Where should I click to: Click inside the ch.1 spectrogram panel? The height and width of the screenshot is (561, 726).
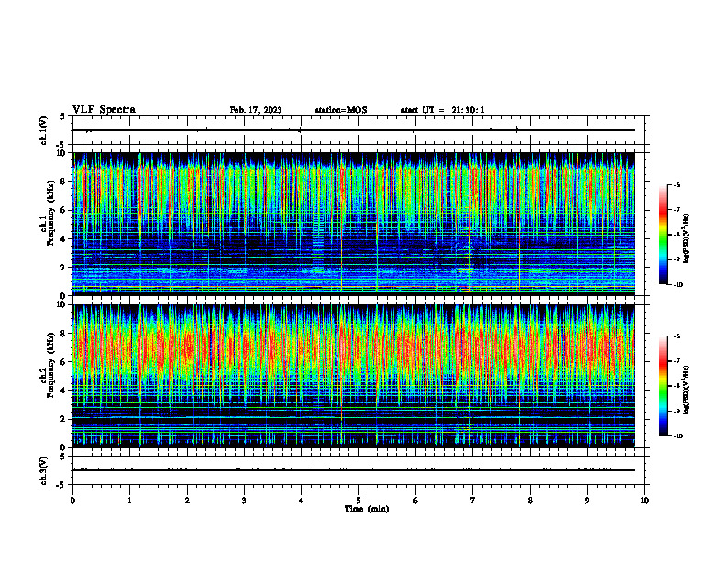click(354, 224)
